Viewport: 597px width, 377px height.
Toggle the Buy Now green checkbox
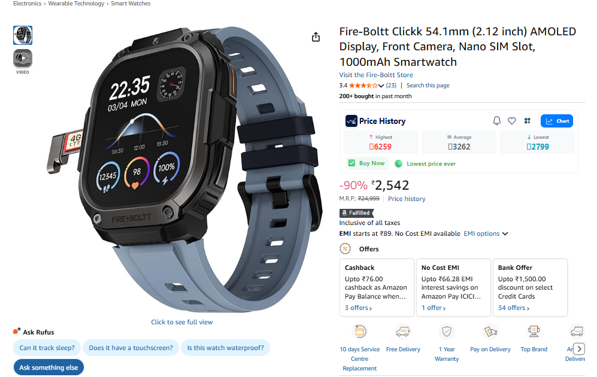(x=352, y=163)
